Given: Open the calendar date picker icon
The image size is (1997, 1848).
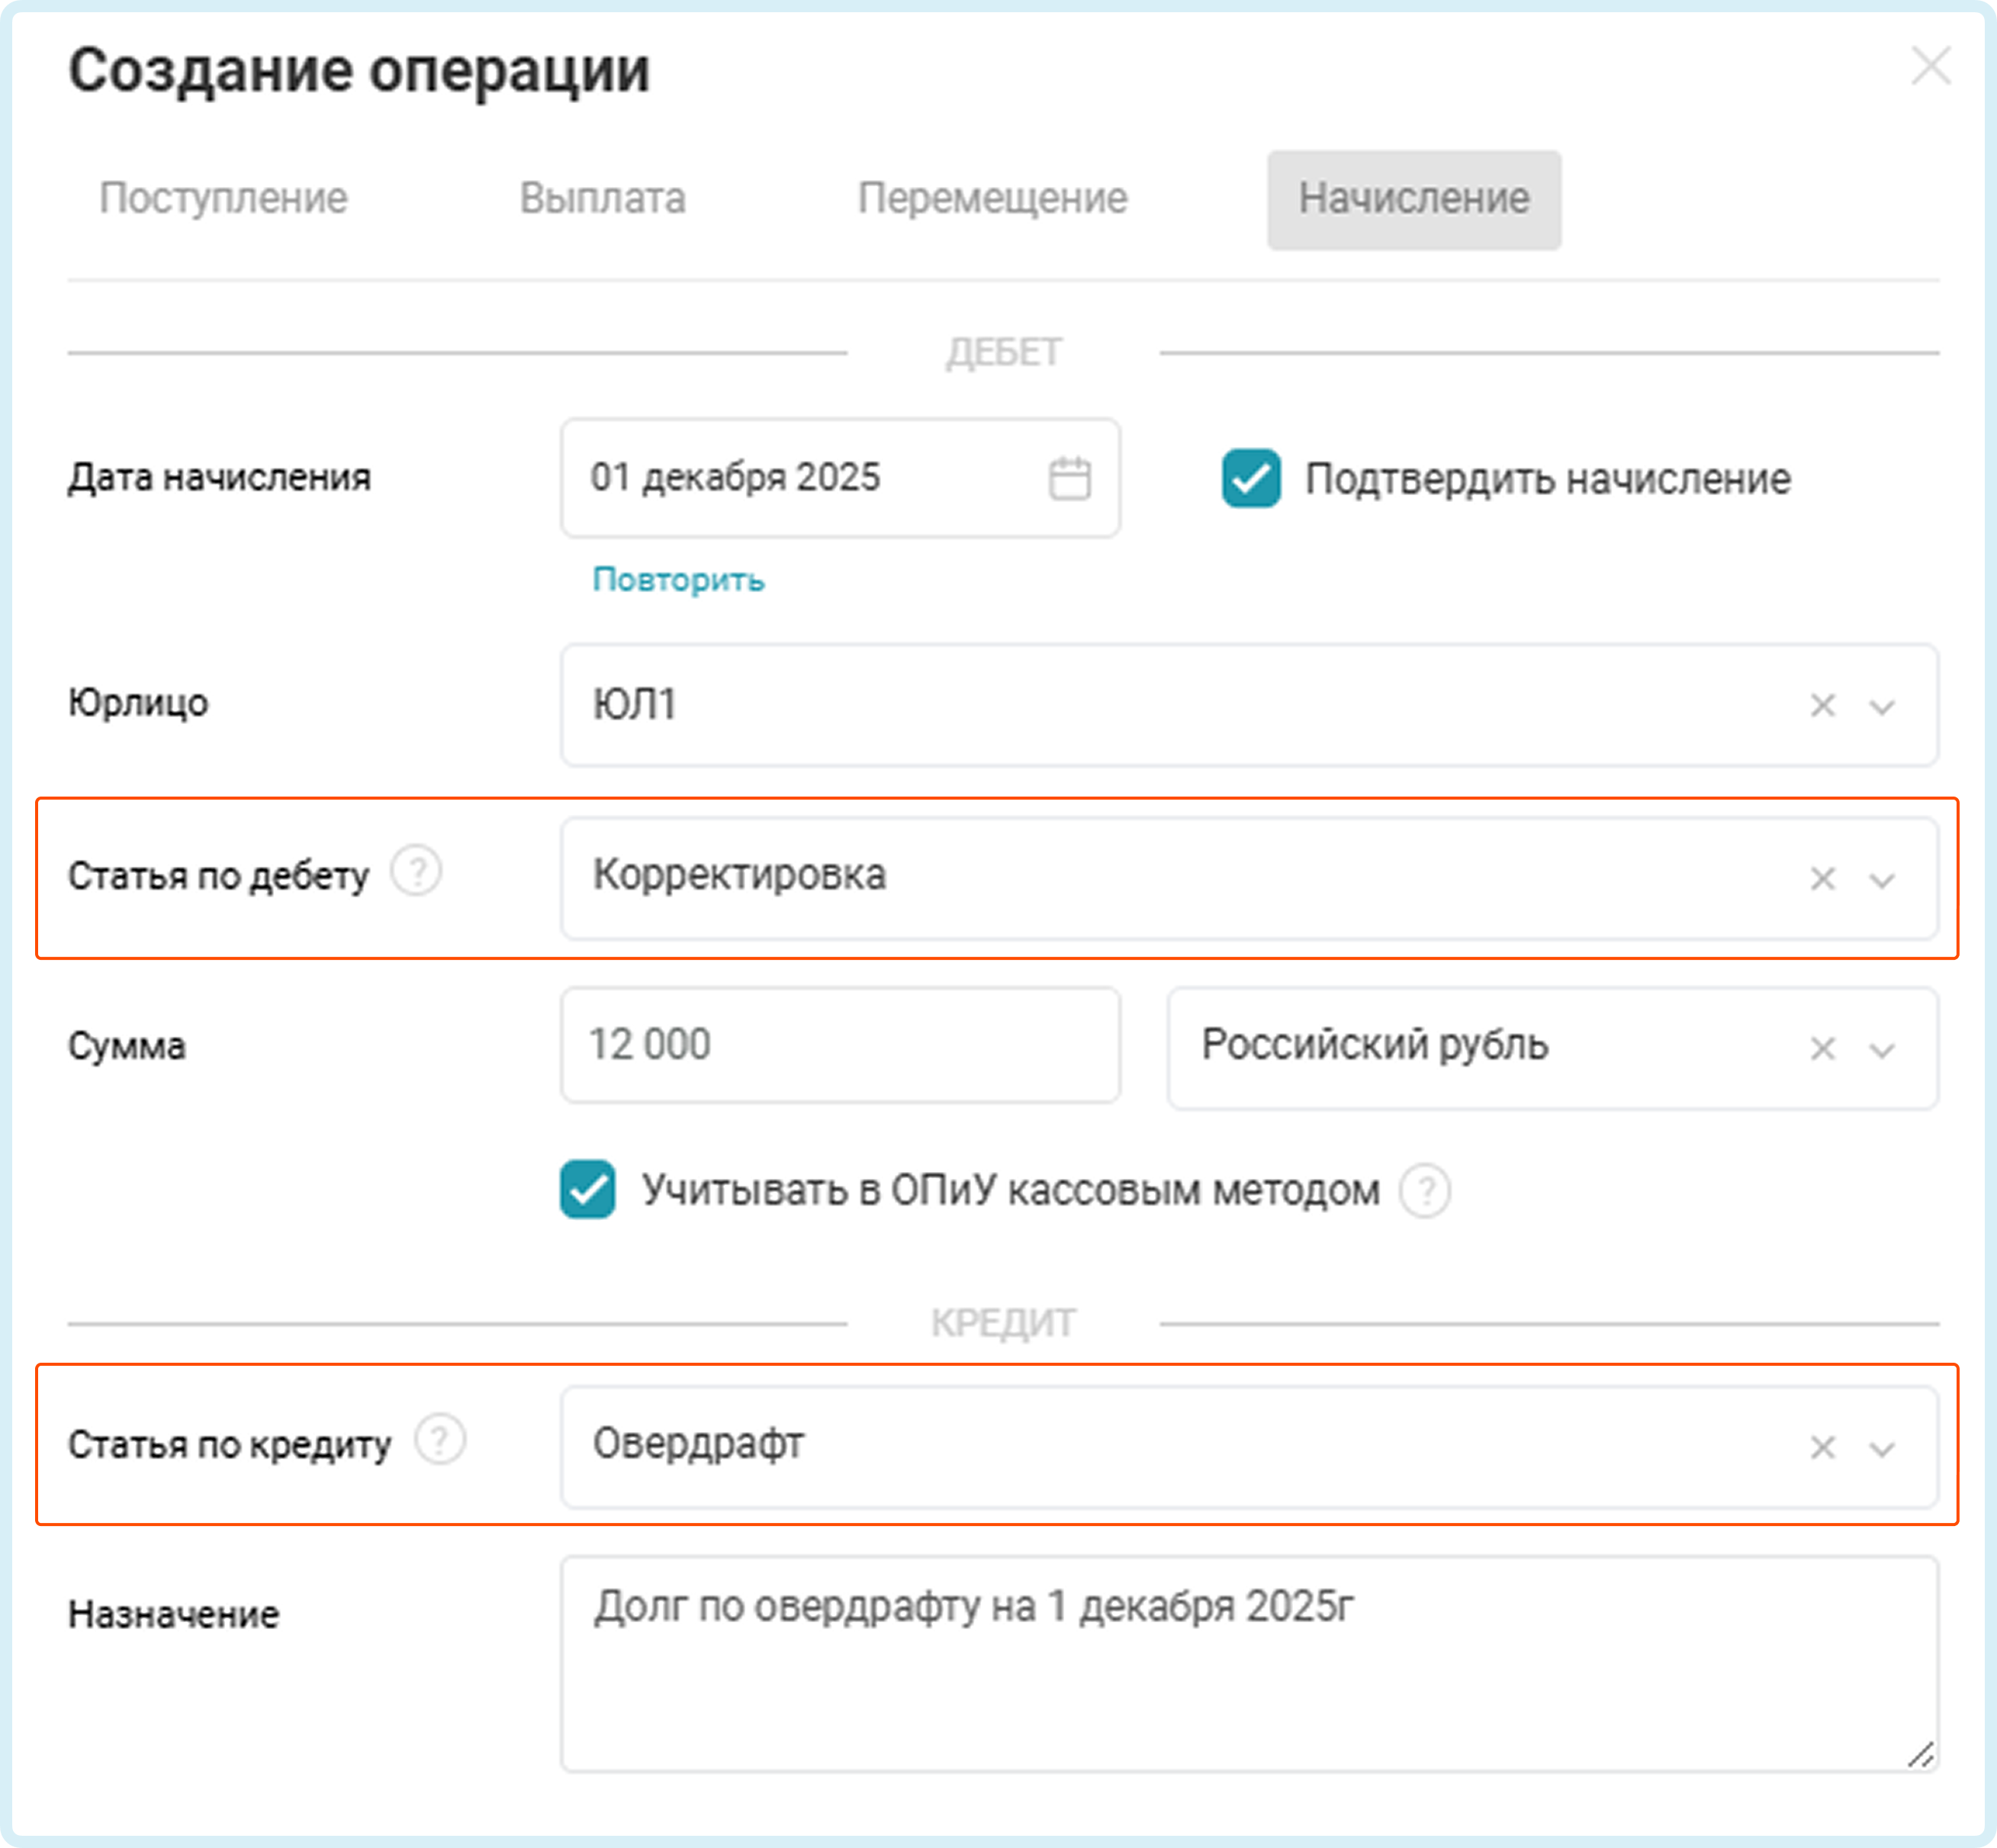Looking at the screenshot, I should coord(1069,478).
